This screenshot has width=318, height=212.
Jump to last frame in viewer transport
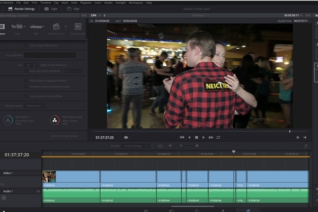point(211,137)
